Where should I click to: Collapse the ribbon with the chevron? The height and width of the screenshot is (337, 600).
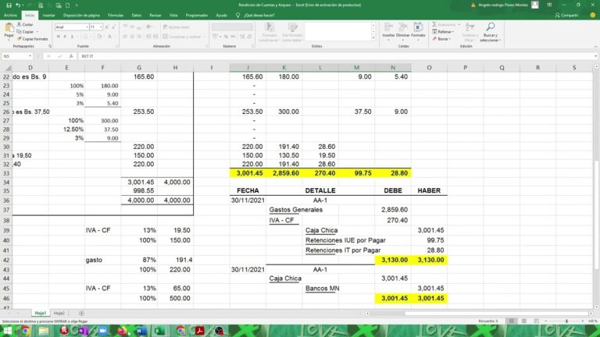pos(595,46)
